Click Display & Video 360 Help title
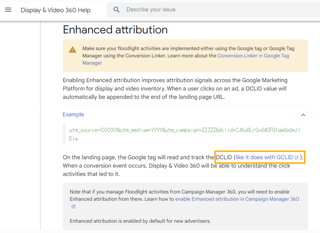 [56, 10]
